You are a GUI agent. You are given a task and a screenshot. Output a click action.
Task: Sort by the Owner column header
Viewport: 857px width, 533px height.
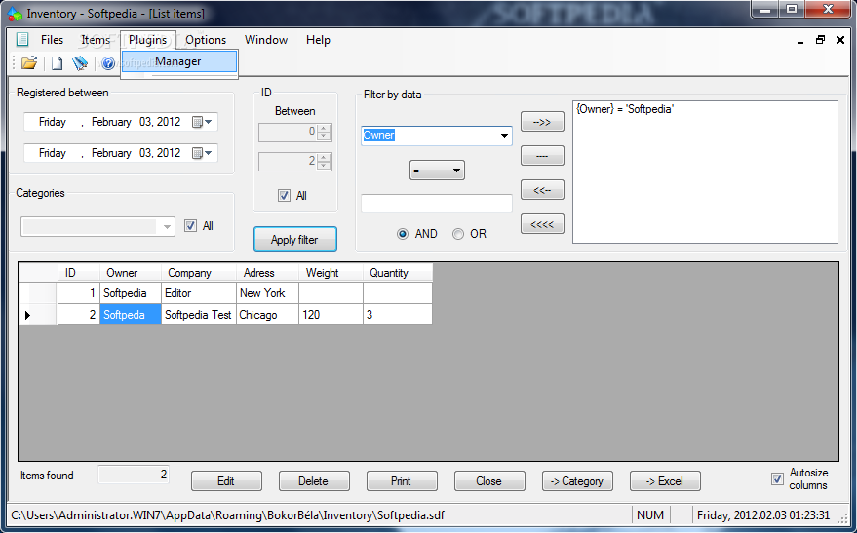(x=130, y=273)
